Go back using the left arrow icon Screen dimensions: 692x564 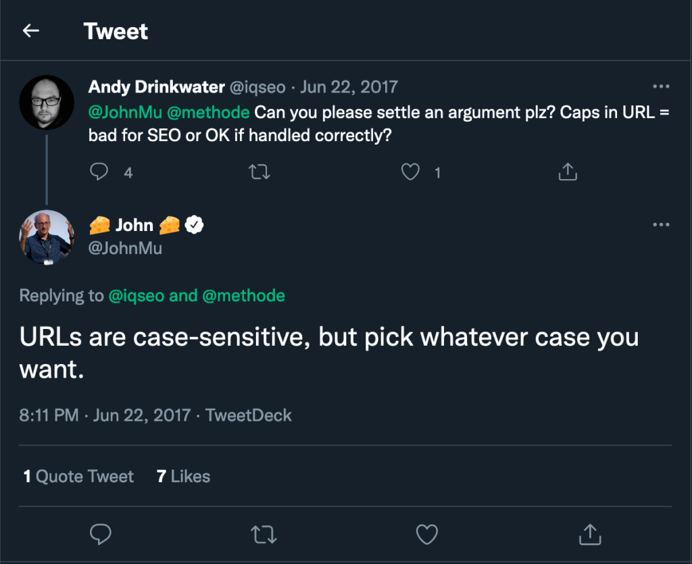coord(31,30)
